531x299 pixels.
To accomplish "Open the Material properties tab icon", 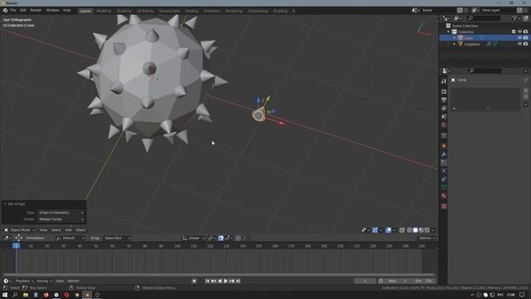I will point(444,196).
